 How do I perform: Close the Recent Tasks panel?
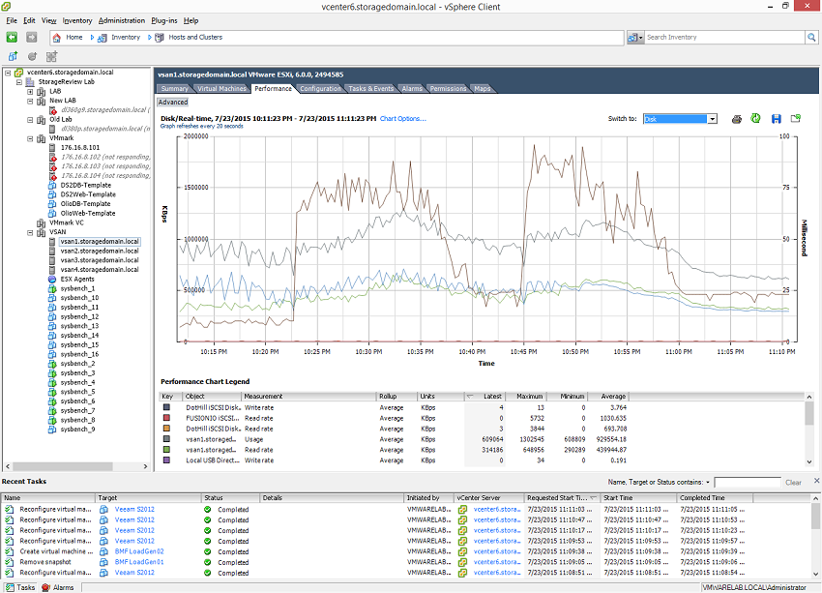tap(816, 480)
